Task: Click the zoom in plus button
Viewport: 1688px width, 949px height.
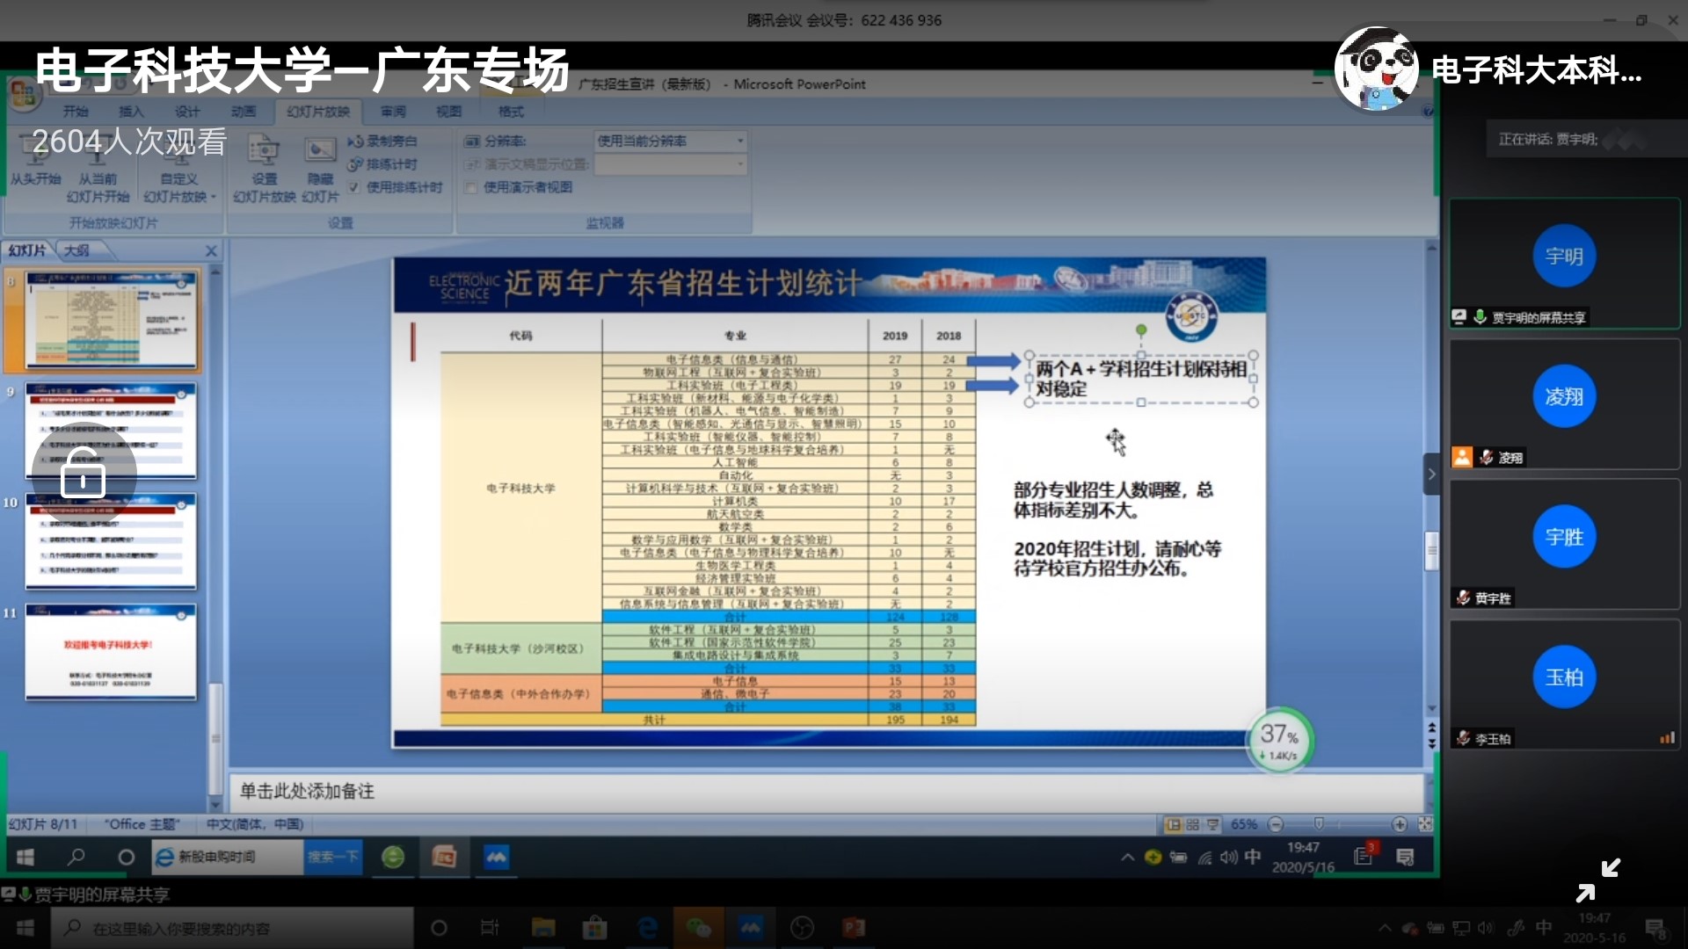Action: tap(1400, 824)
